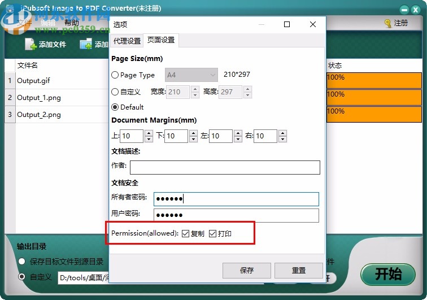The width and height of the screenshot is (427, 300).
Task: Click the 作者 author input field
Action: tap(225, 167)
